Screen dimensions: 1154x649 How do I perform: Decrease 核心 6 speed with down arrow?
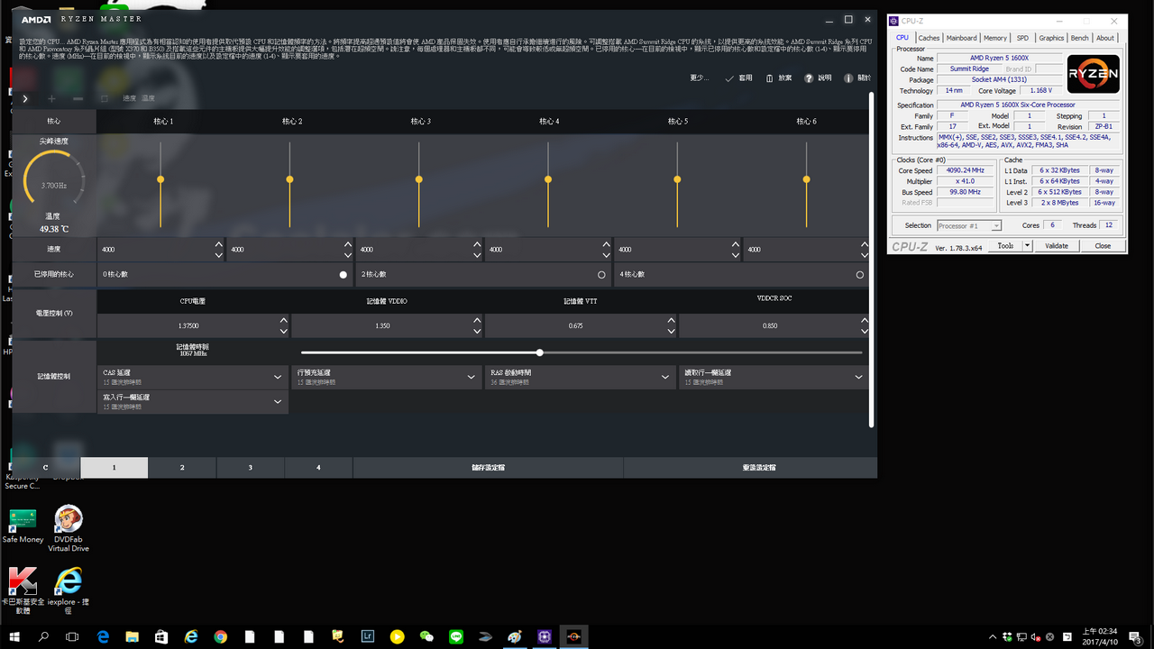coord(865,255)
